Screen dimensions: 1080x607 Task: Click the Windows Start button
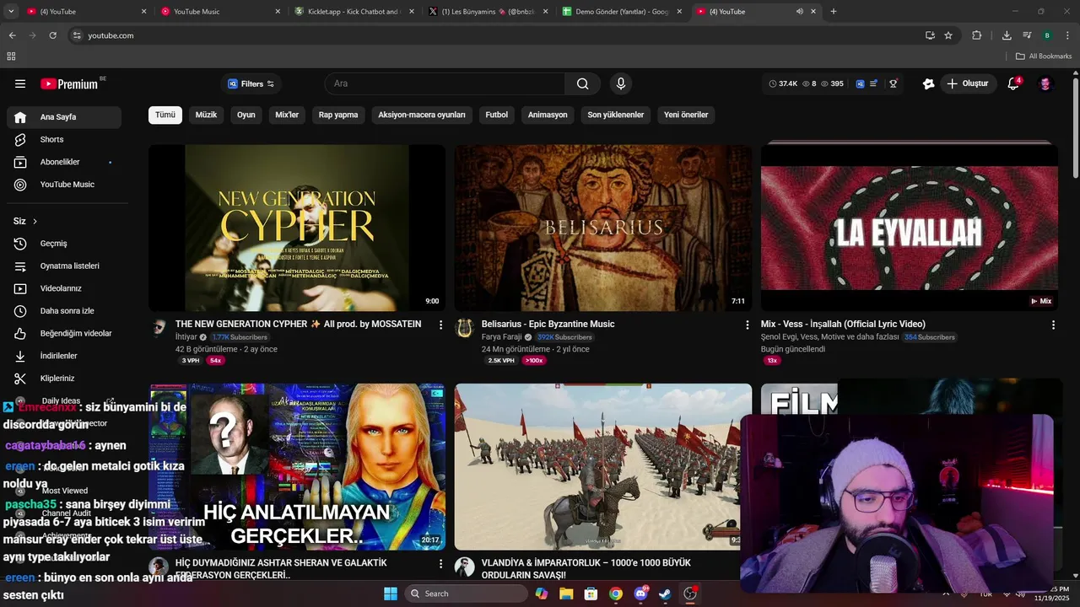(x=391, y=594)
